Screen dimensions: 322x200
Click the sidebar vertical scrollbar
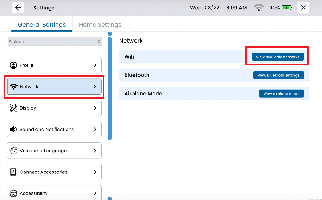(x=110, y=88)
